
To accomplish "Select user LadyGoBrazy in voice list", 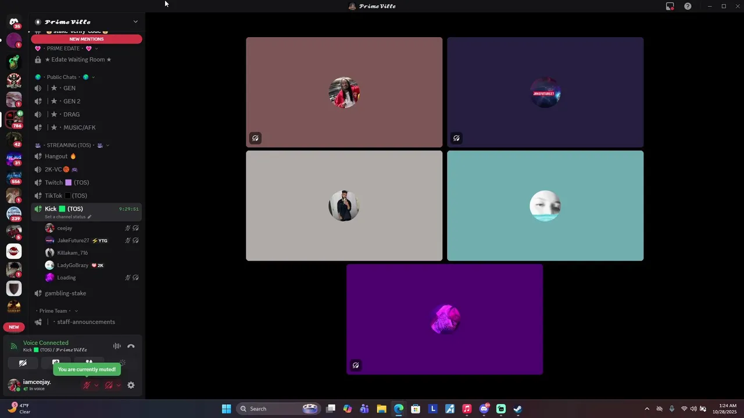I will pos(92,265).
